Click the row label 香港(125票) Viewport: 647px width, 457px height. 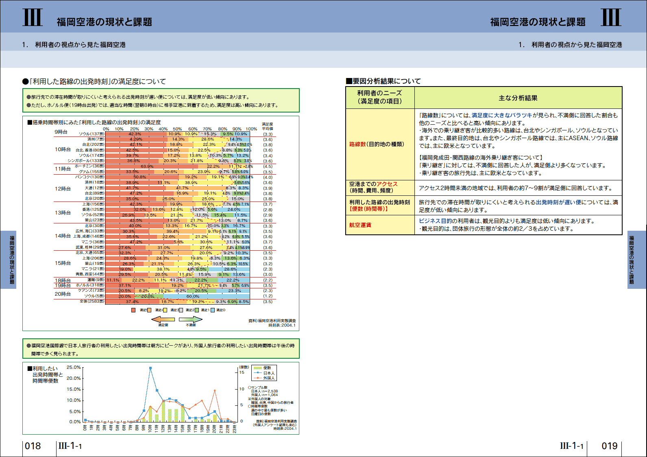[93, 210]
